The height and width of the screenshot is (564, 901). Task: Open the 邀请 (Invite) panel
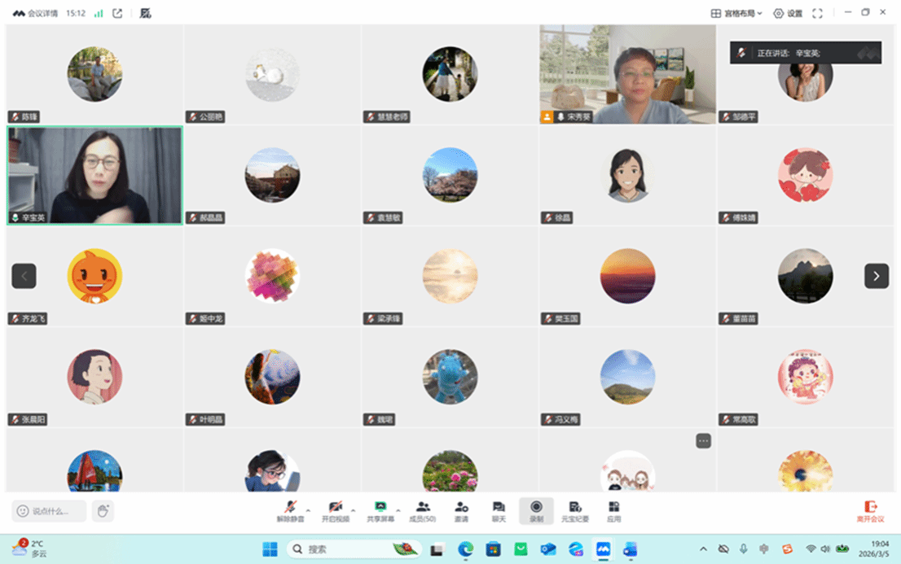pyautogui.click(x=461, y=510)
